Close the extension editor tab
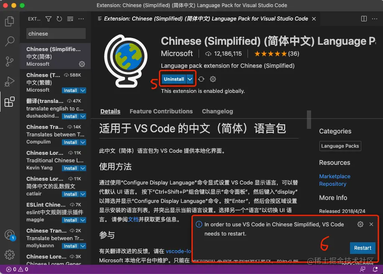The image size is (383, 274). click(314, 19)
